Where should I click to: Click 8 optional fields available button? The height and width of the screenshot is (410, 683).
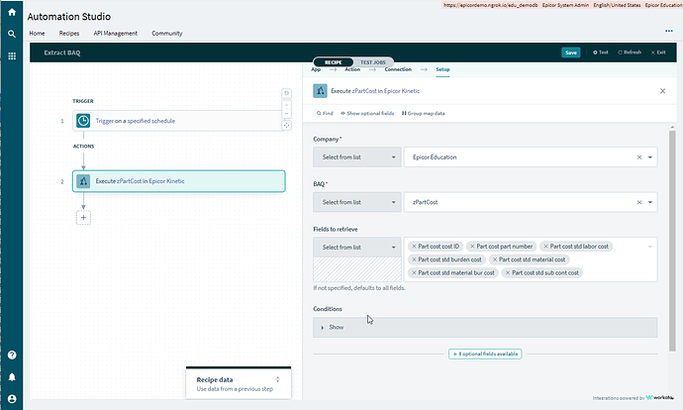[485, 354]
